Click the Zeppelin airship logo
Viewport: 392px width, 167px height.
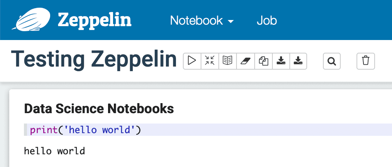click(31, 20)
